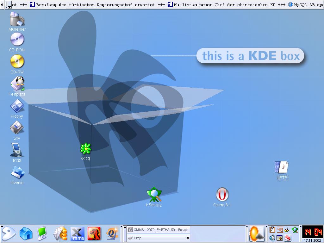Open the K menu via Gentoo logo

(8, 234)
